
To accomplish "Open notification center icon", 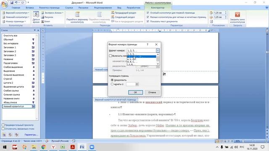I will tap(262, 147).
